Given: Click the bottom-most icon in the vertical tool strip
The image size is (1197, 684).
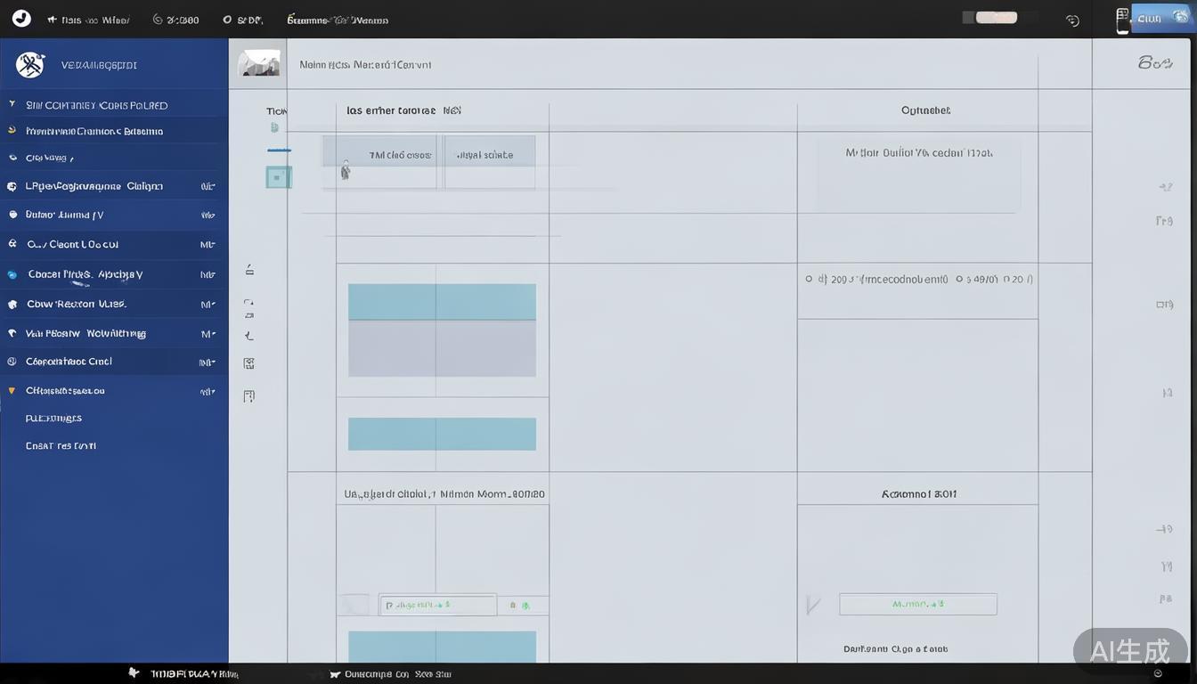Looking at the screenshot, I should [x=249, y=396].
